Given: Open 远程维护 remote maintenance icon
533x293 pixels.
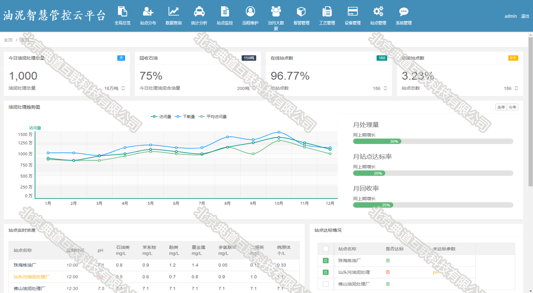Looking at the screenshot, I should (x=250, y=11).
